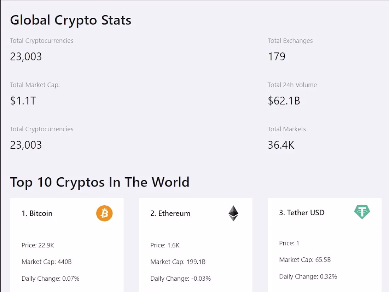Image resolution: width=389 pixels, height=292 pixels.
Task: Click Bitcoin's Daily Change 0.07% text
Action: click(50, 279)
